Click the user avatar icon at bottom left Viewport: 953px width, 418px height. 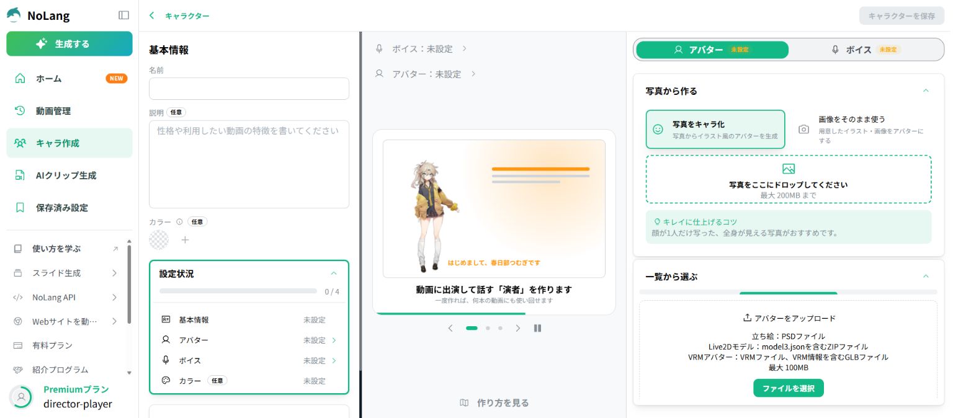21,397
